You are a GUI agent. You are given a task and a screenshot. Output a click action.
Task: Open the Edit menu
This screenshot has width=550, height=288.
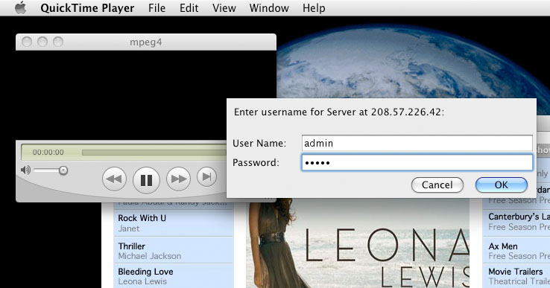(x=189, y=7)
